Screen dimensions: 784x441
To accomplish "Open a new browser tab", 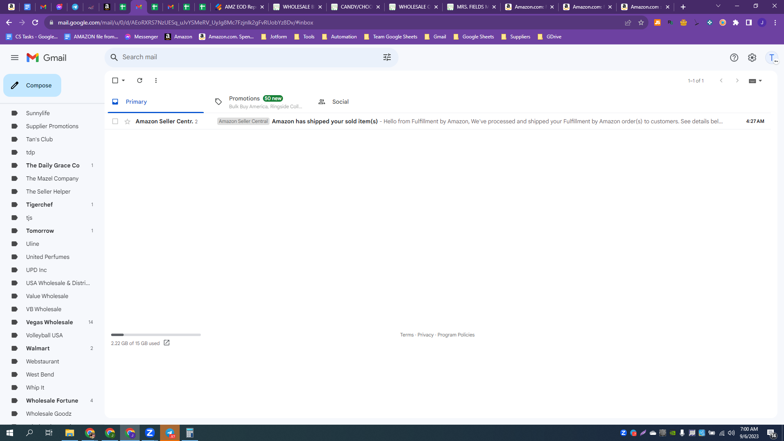I will click(683, 7).
